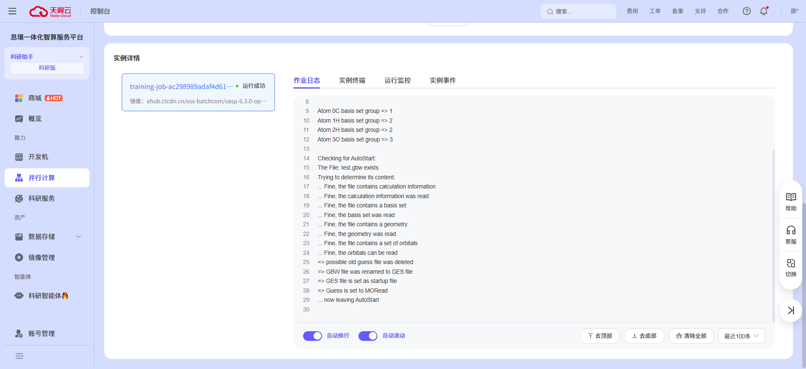Click the 镜像管理 image management icon
Image resolution: width=806 pixels, height=369 pixels.
(x=19, y=258)
